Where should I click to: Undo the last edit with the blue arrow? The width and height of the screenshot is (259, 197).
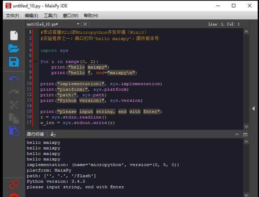pyautogui.click(x=14, y=78)
